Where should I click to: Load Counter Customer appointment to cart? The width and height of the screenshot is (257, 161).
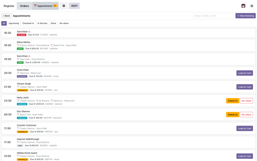click(x=244, y=129)
